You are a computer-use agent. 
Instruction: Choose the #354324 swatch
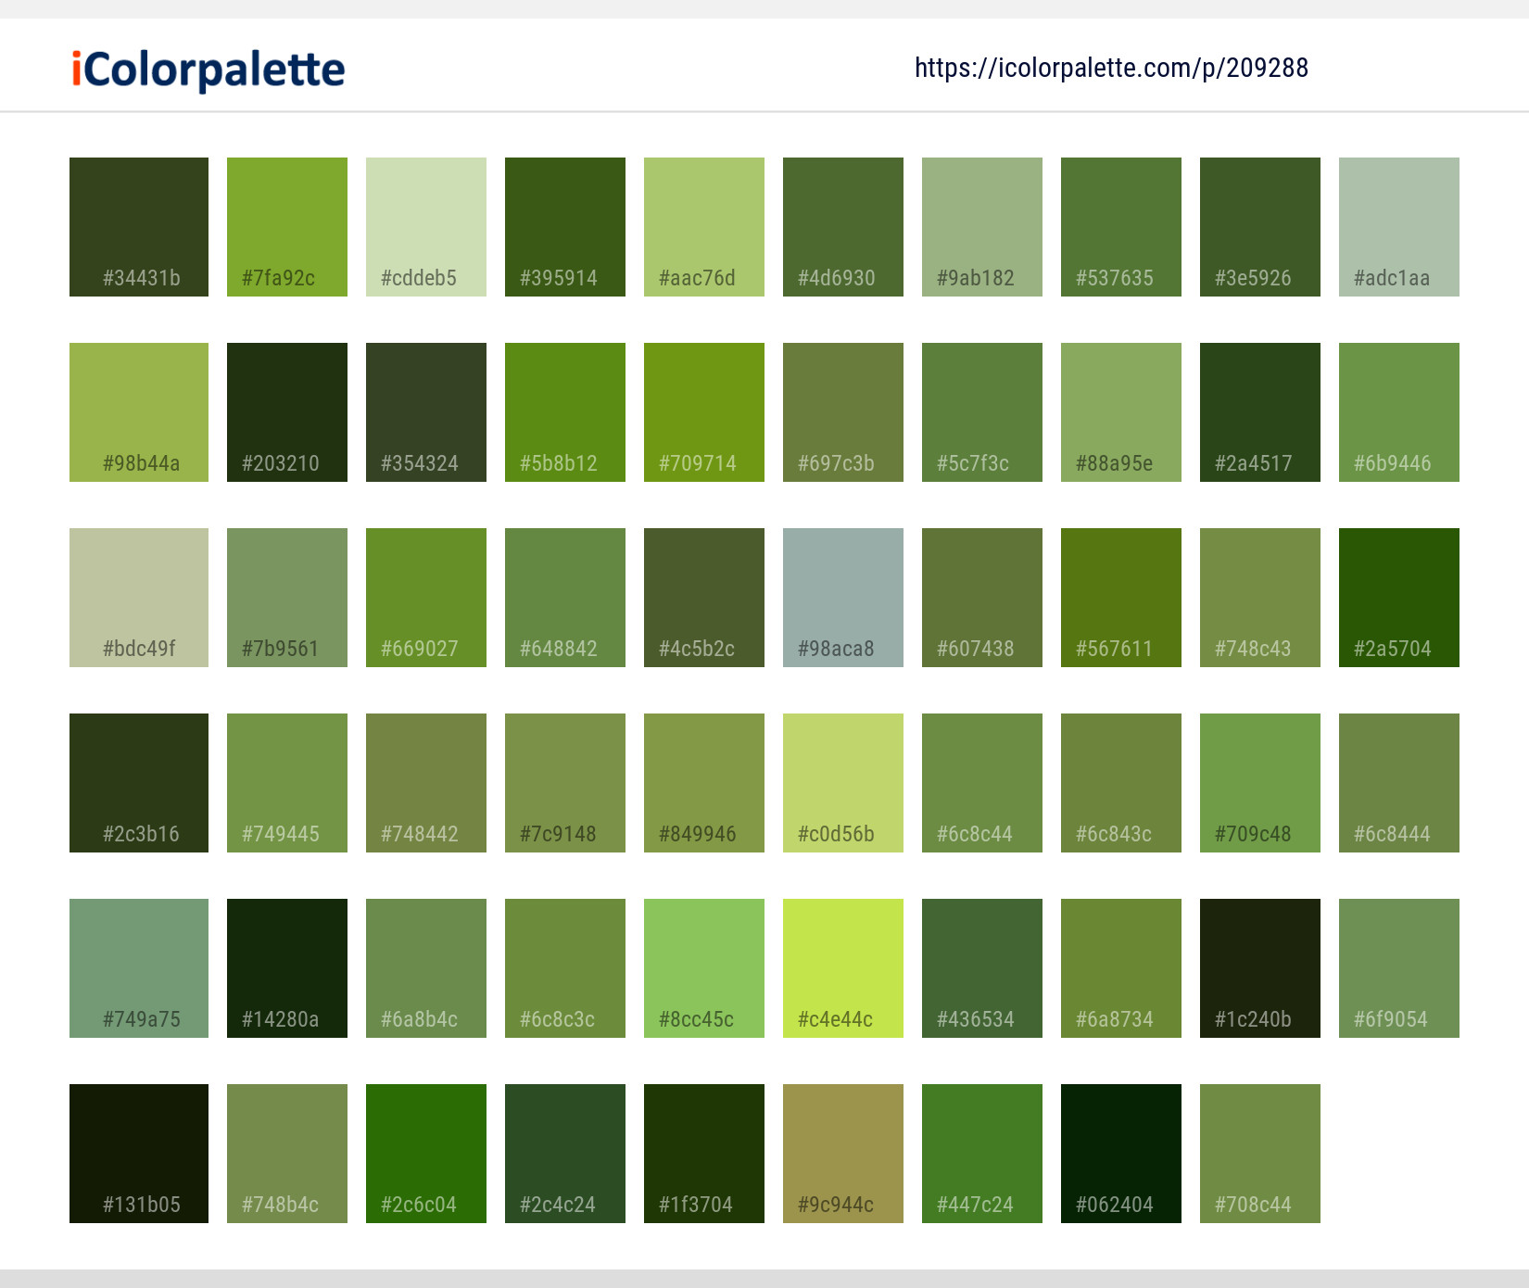pos(426,412)
